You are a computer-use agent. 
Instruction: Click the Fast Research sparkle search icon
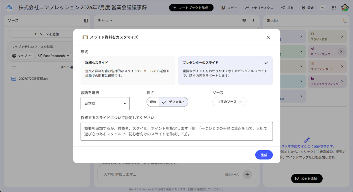pos(40,56)
